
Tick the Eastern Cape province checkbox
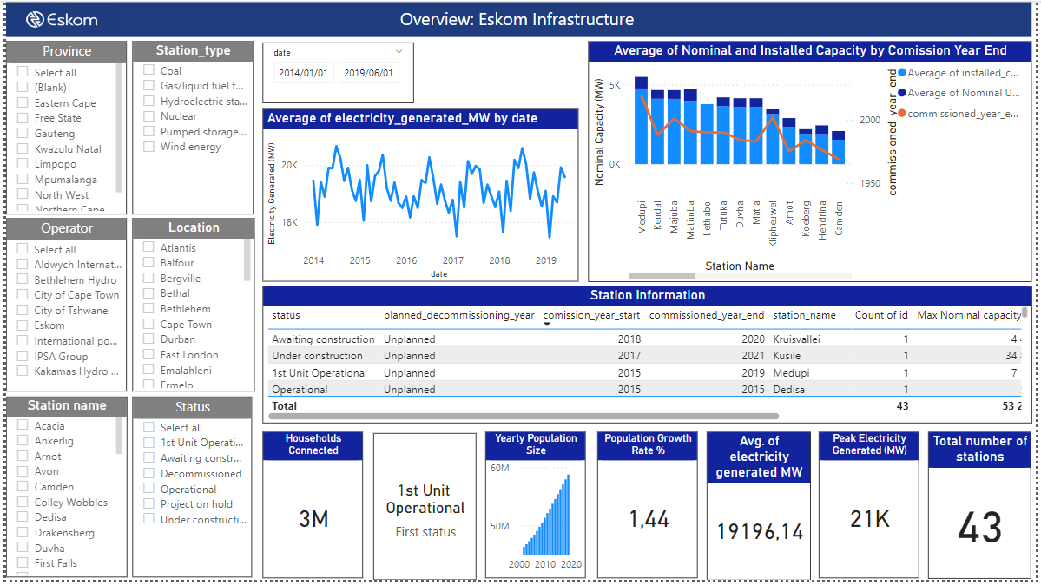23,103
